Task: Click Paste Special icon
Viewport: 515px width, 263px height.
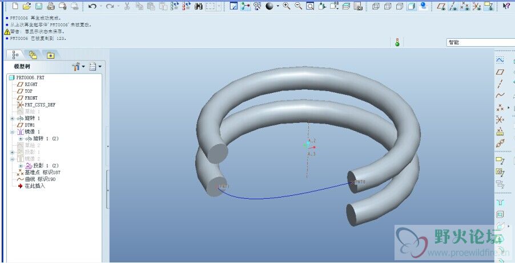Action: pyautogui.click(x=163, y=6)
